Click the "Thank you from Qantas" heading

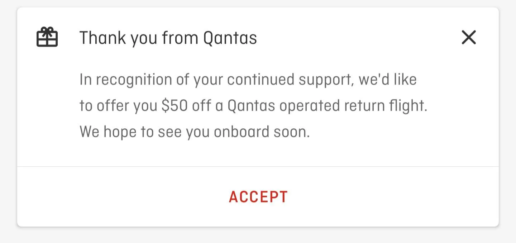[x=168, y=38]
